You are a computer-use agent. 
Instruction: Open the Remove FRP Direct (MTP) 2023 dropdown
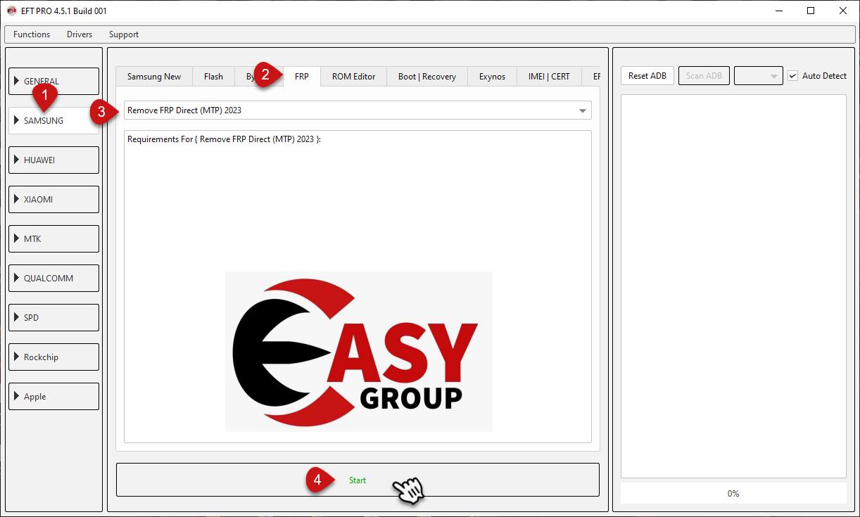tap(358, 110)
